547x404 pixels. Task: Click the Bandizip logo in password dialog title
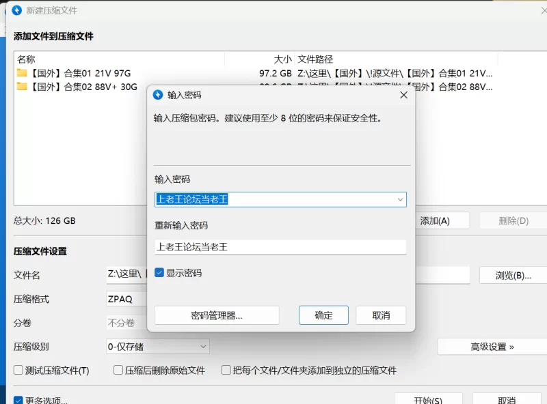tap(158, 95)
